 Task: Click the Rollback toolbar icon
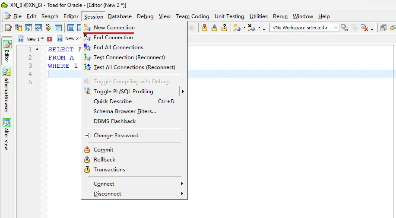point(214,28)
